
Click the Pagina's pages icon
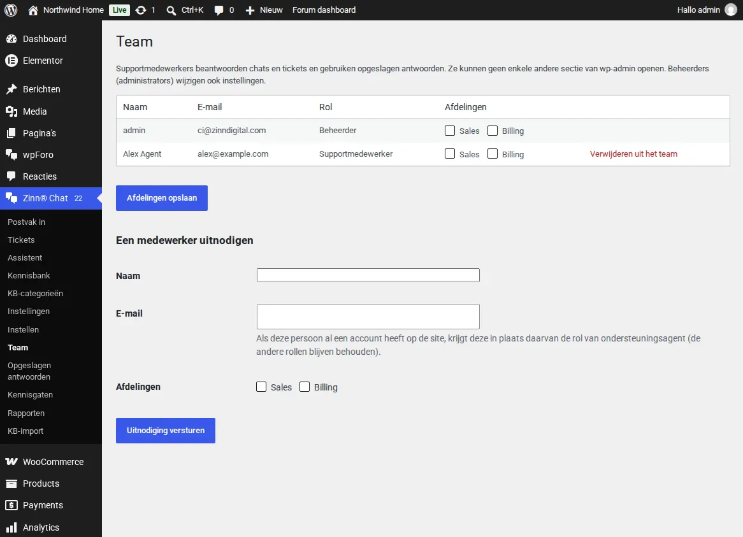point(11,133)
